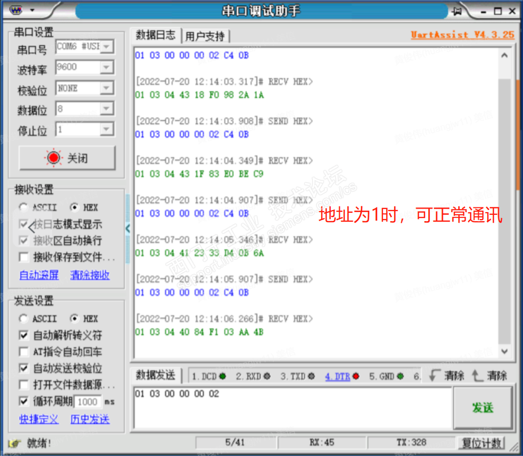523x456 pixels.
Task: Click the 清除接收 link
Action: [x=90, y=275]
